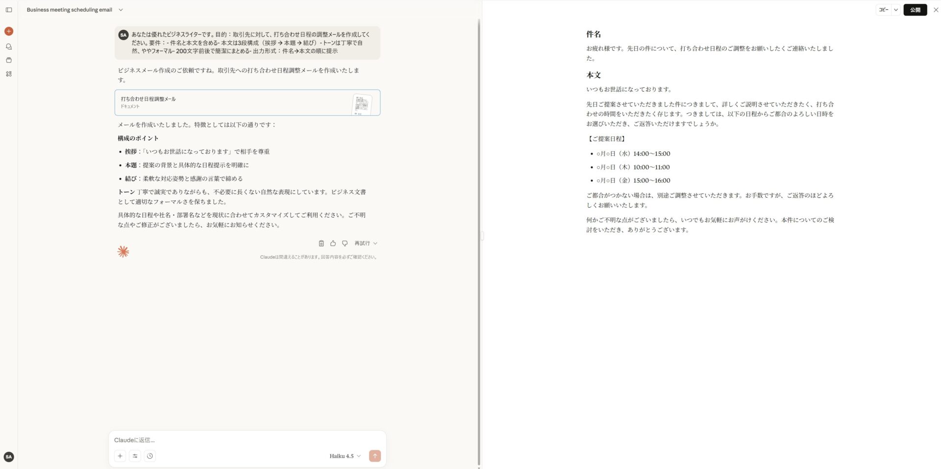Give thumbs down to the response

tap(345, 244)
